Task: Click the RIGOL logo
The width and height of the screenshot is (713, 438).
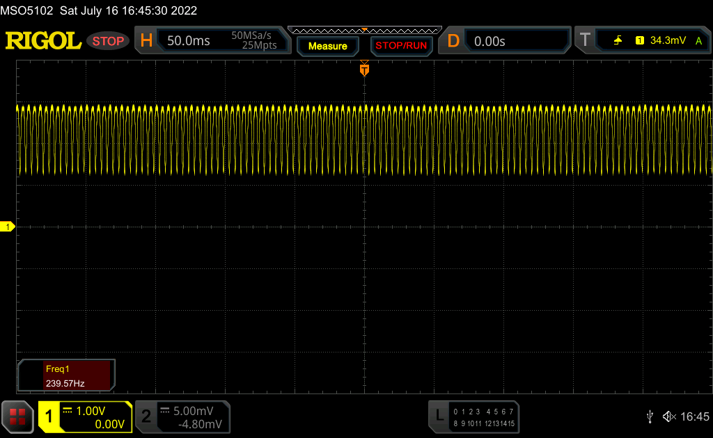Action: 43,41
